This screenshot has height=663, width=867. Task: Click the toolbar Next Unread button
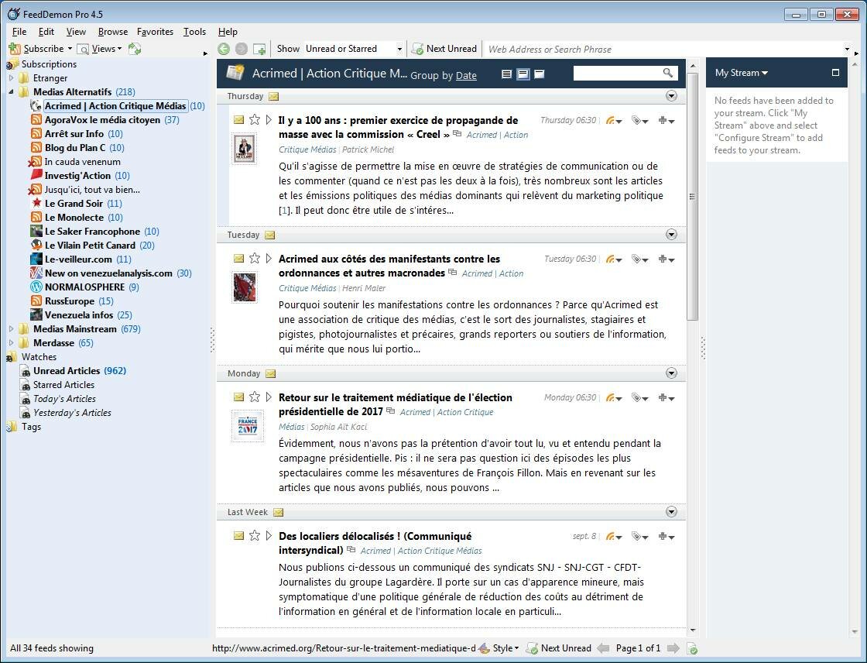point(444,49)
